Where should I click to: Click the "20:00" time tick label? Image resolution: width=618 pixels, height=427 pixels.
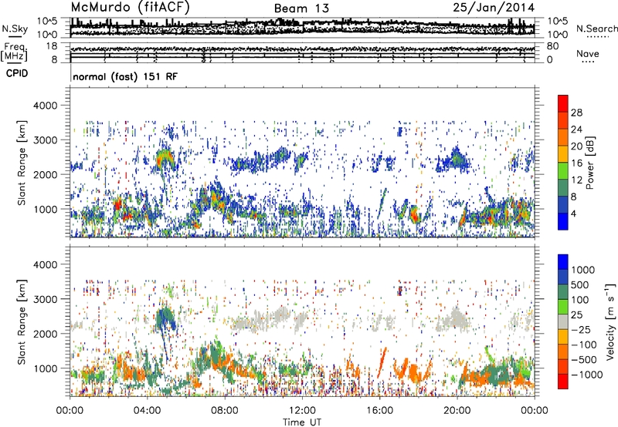(x=457, y=411)
